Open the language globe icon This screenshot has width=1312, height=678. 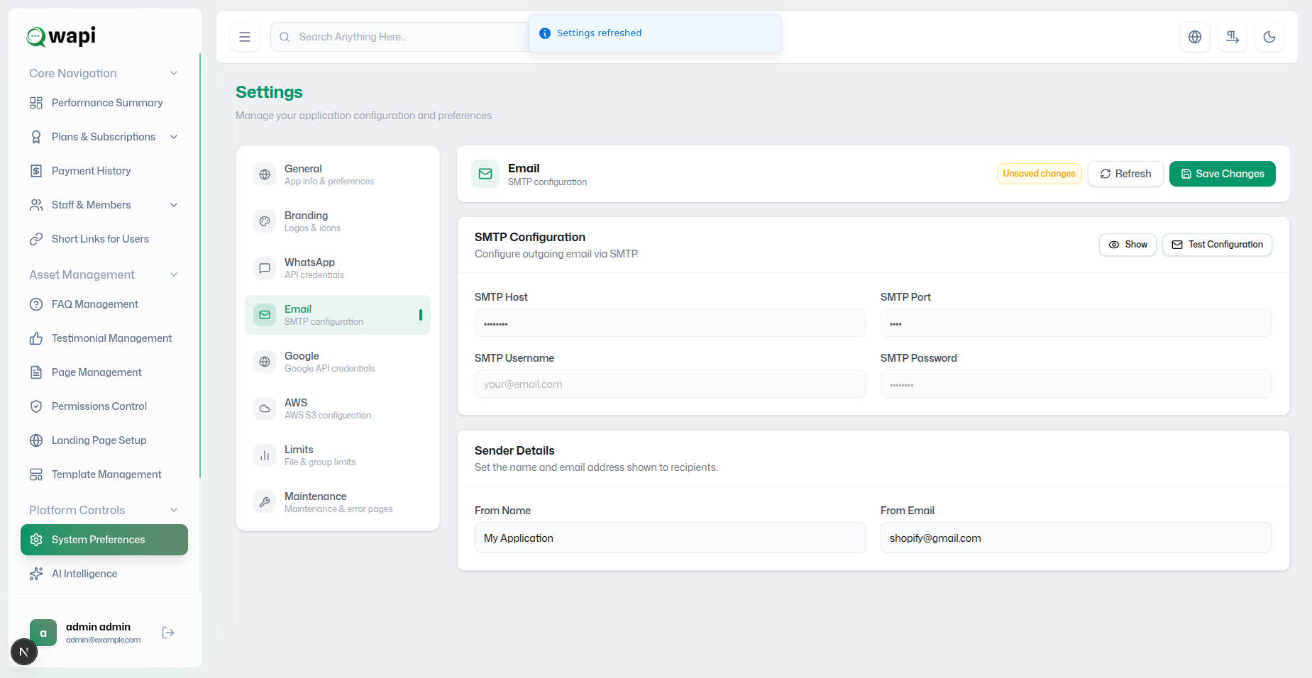tap(1195, 37)
